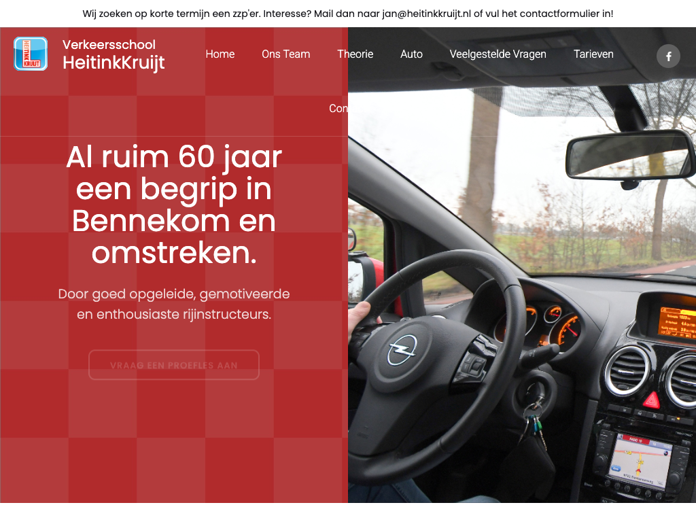Viewport: 696px width, 522px height.
Task: Open the Home menu item
Action: point(220,54)
